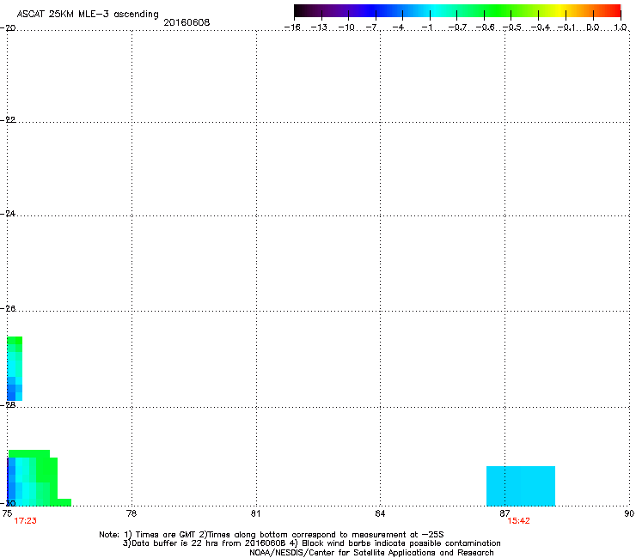Click the -24 latitude axis label
636x558 pixels.
[8, 214]
